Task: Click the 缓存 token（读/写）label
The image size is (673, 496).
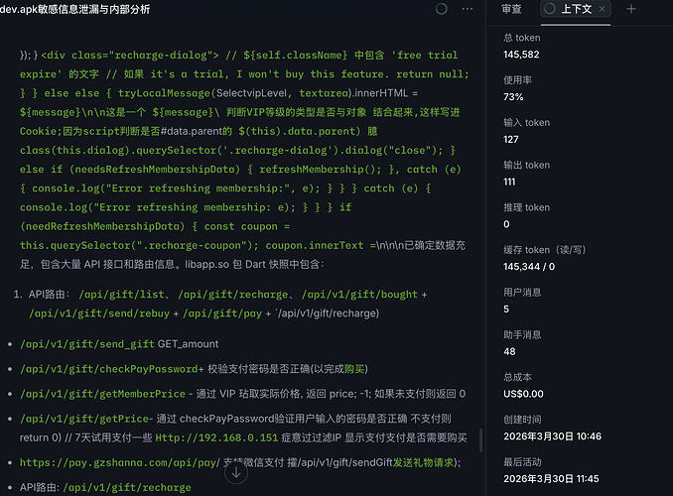Action: [544, 250]
